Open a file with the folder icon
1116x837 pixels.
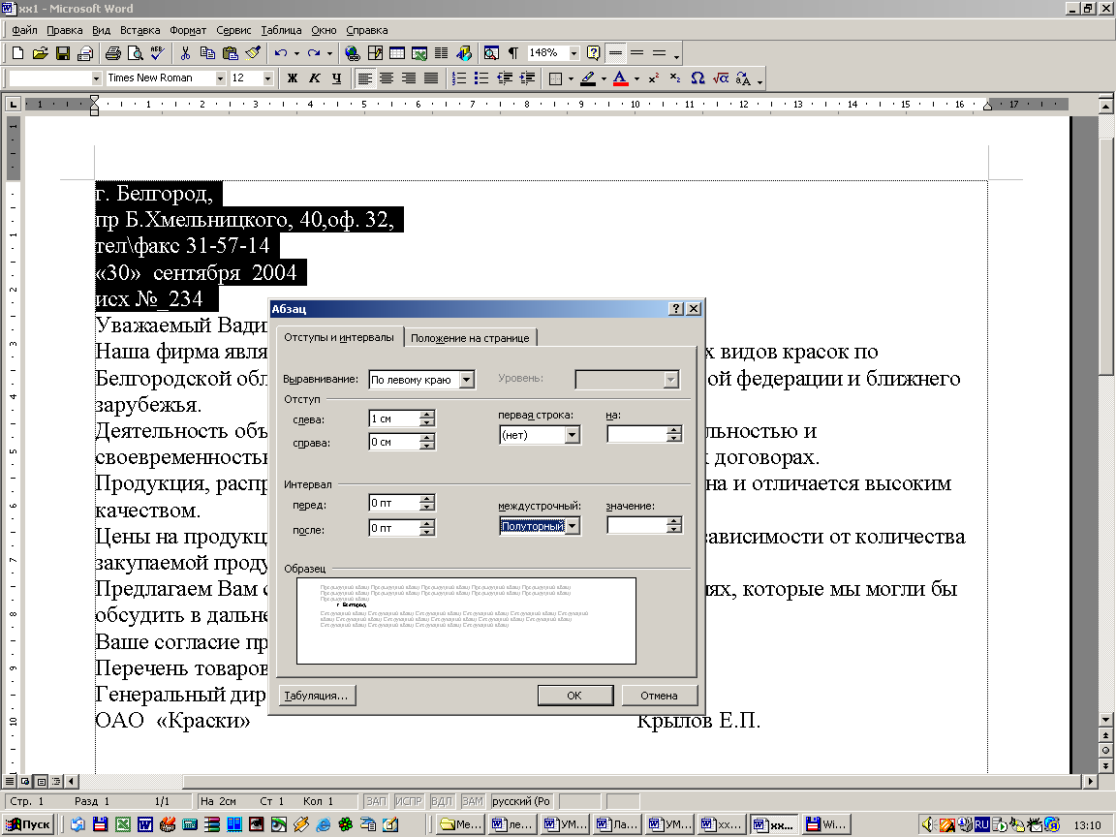tap(41, 52)
